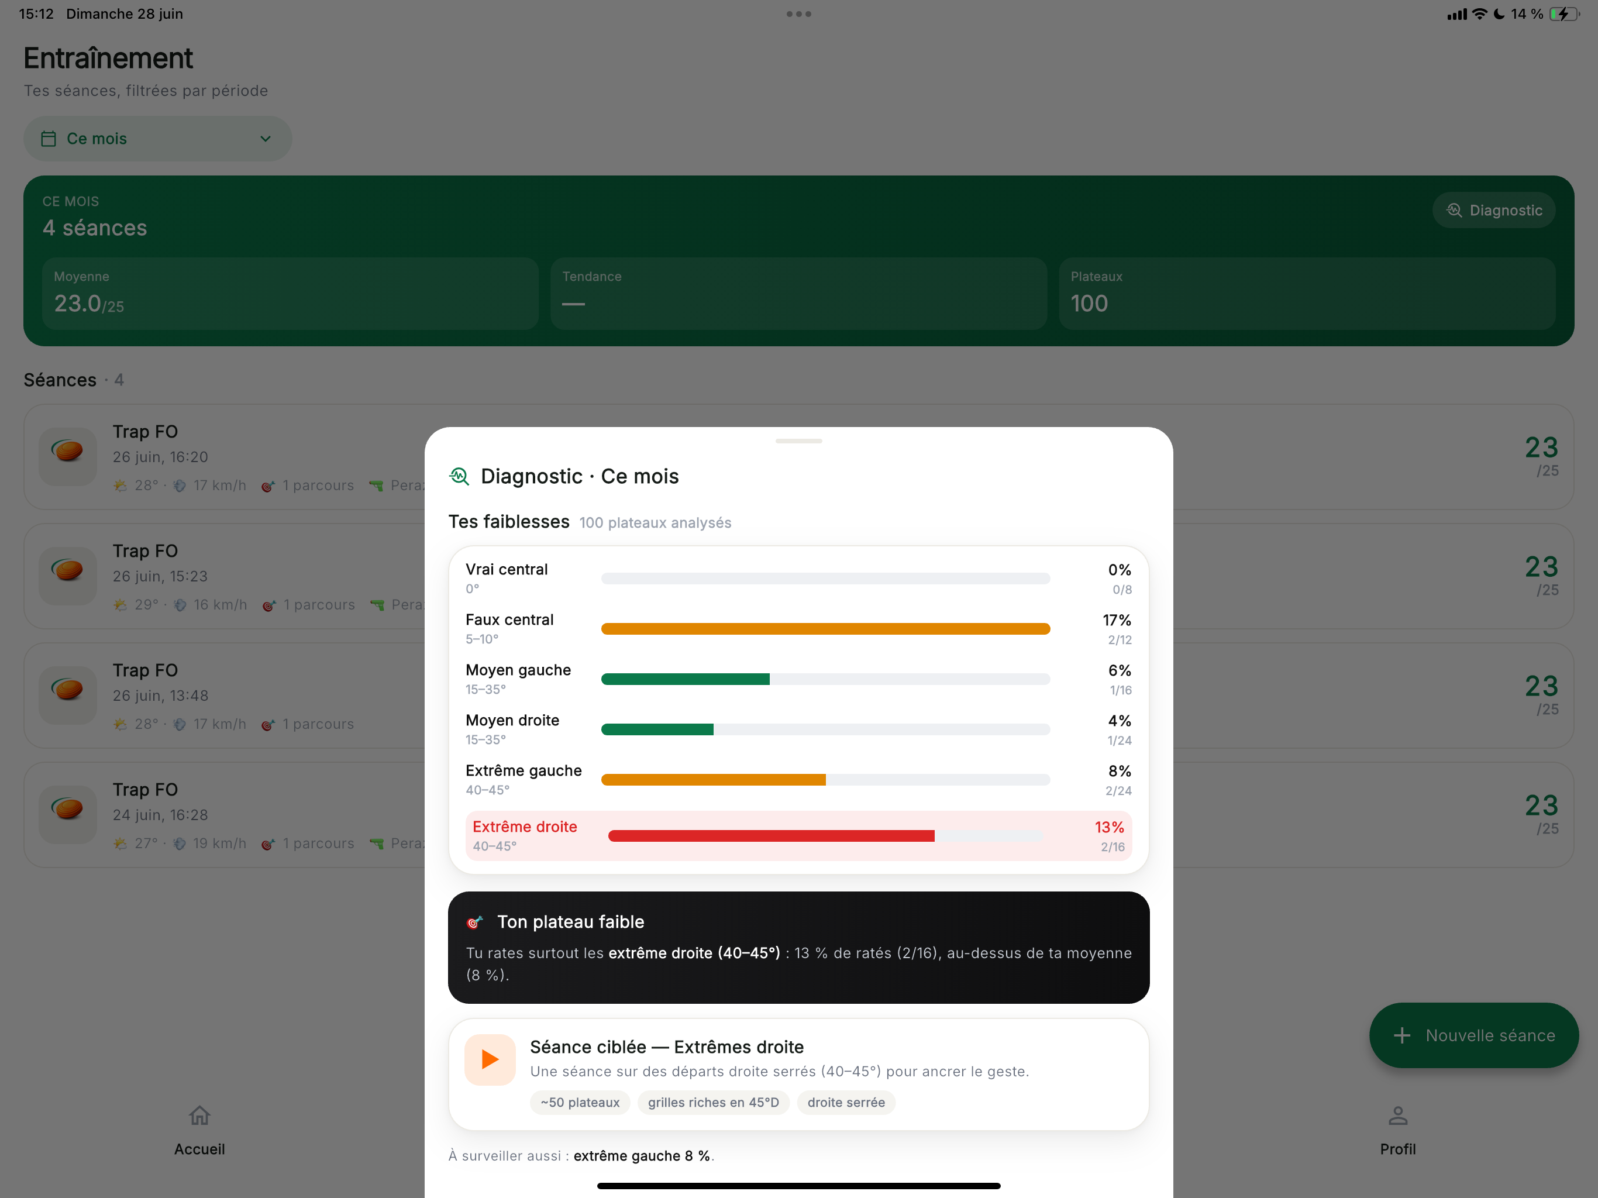Viewport: 1598px width, 1198px height.
Task: Click gun icon on 24 juin session row
Action: tap(376, 844)
